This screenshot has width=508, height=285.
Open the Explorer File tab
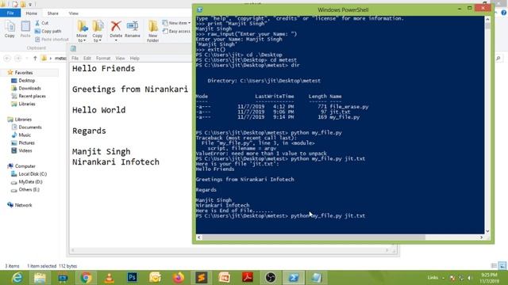(10, 13)
